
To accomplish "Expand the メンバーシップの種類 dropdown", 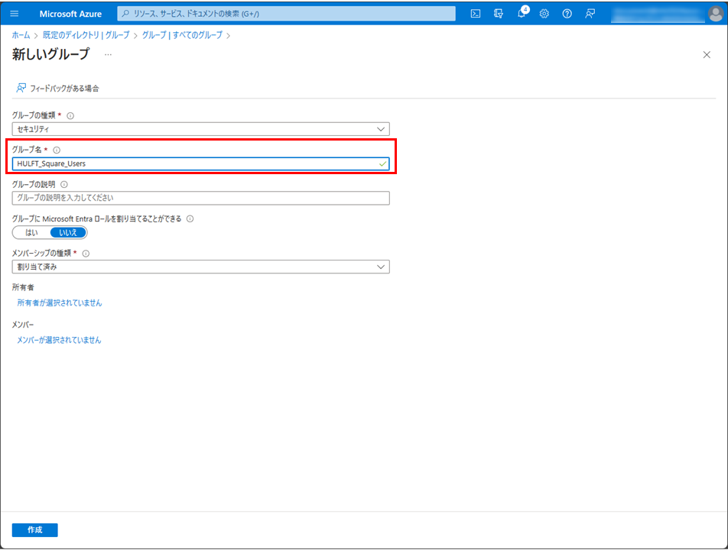I will click(x=200, y=267).
